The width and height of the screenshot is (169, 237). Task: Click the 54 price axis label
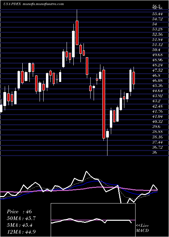(155, 24)
